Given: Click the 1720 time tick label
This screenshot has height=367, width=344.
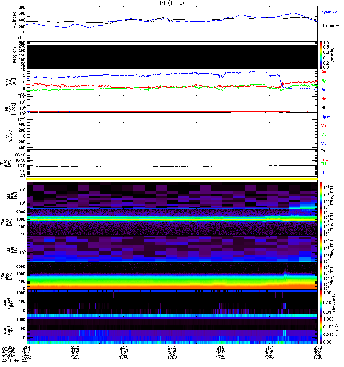Looking at the screenshot, I should click(x=221, y=357).
